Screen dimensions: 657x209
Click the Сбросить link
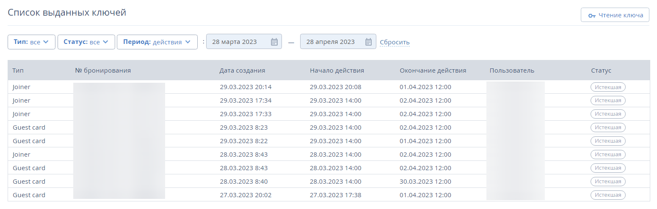point(395,42)
